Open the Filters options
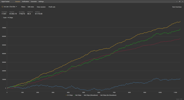This screenshot has height=100, width=184. click(x=23, y=7)
